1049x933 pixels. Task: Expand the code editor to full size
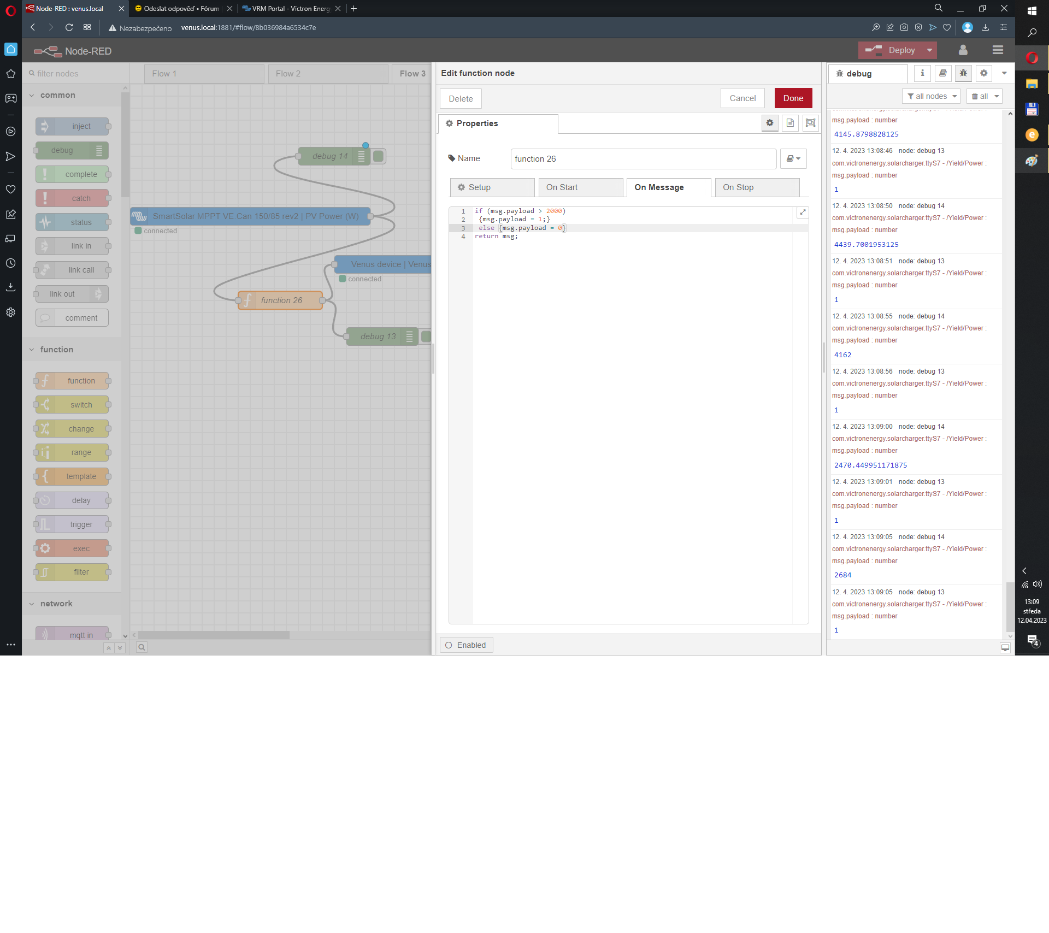803,212
